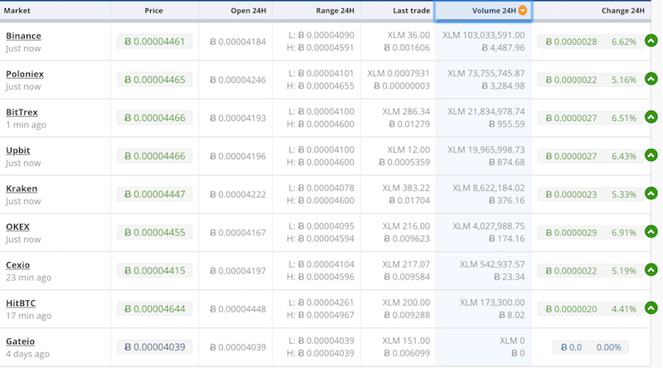This screenshot has width=663, height=368.
Task: Click the green up-arrow icon in BitTrex row
Action: 651,117
